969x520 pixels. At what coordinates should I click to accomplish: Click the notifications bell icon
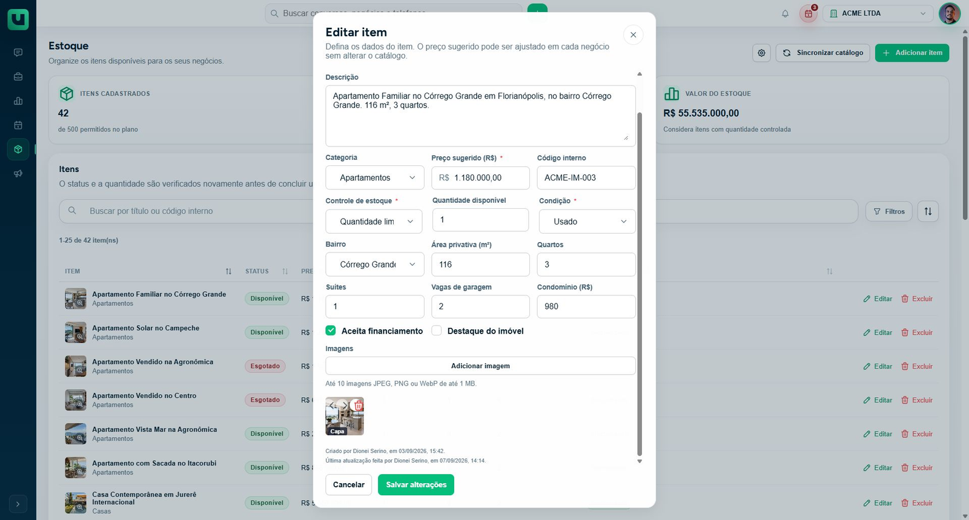785,13
